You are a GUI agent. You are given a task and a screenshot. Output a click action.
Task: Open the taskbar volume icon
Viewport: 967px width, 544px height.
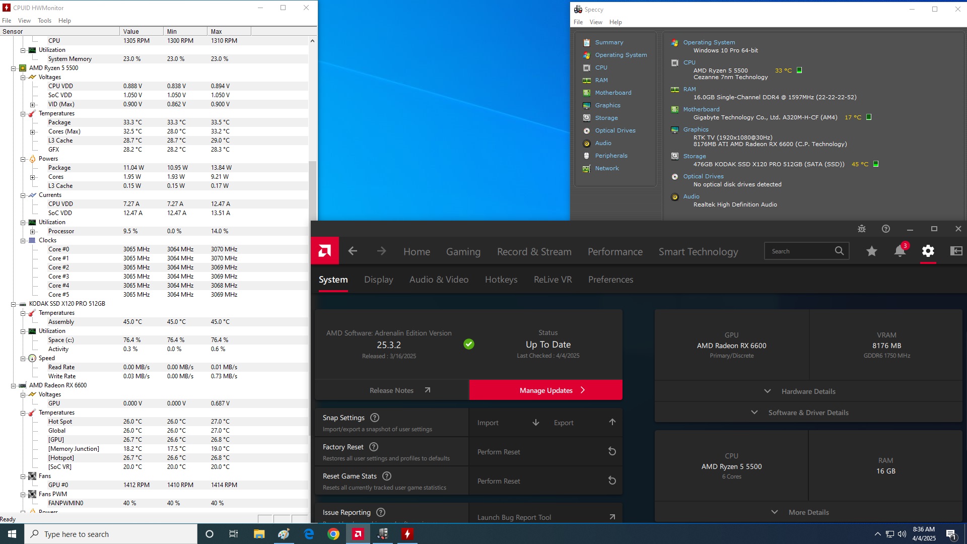tap(902, 534)
